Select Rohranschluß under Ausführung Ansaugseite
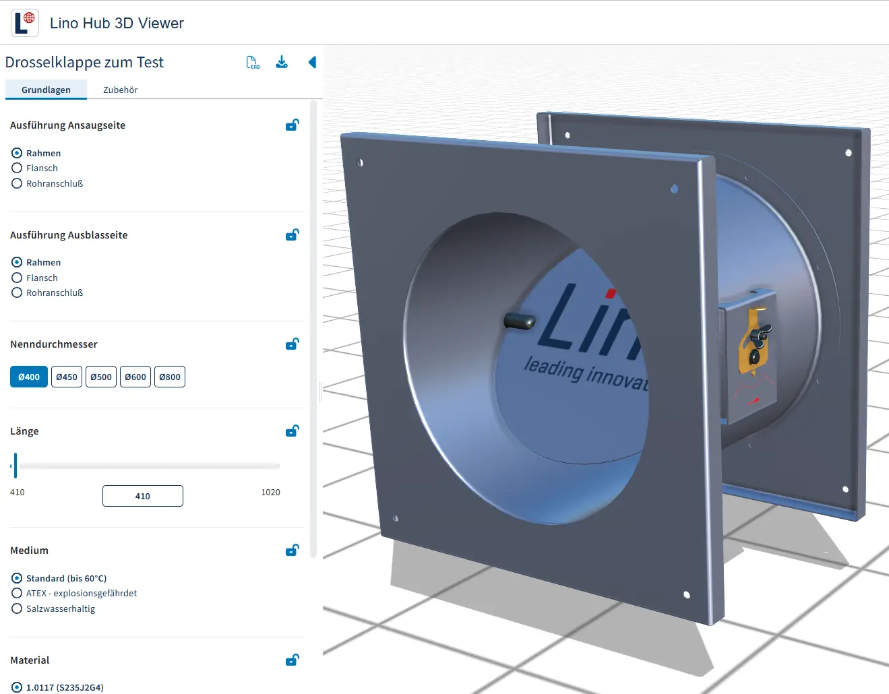This screenshot has width=889, height=694. click(x=48, y=183)
